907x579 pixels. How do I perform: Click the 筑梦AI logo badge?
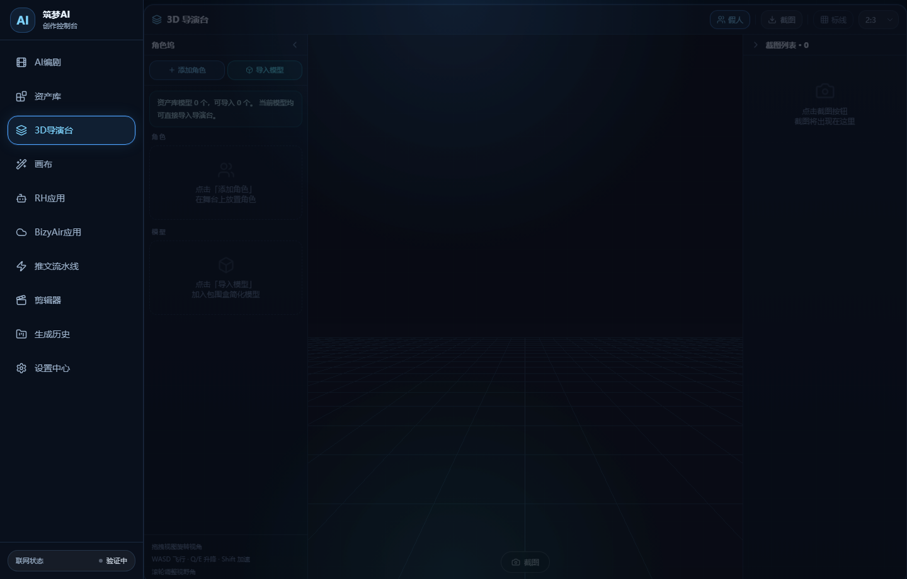(x=23, y=20)
